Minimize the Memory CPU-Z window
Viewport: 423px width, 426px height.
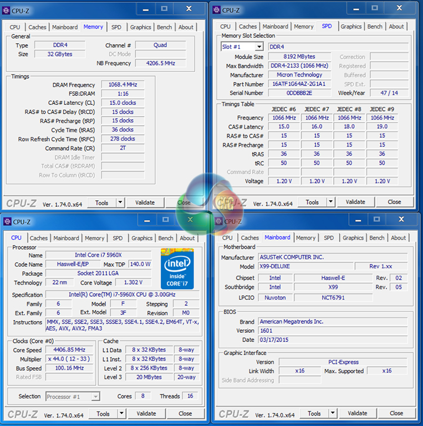pos(146,10)
